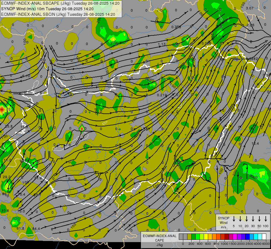Click the '600' tick label on CAPE scale
This screenshot has height=249, width=271.
[208, 244]
